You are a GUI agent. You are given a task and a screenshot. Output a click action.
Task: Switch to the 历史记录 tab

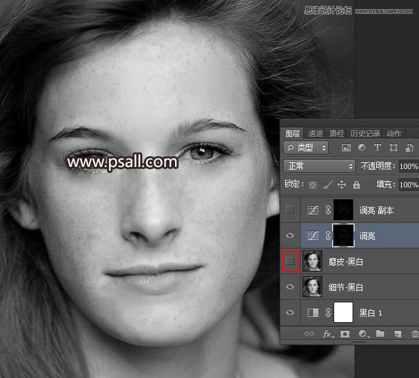click(x=366, y=133)
